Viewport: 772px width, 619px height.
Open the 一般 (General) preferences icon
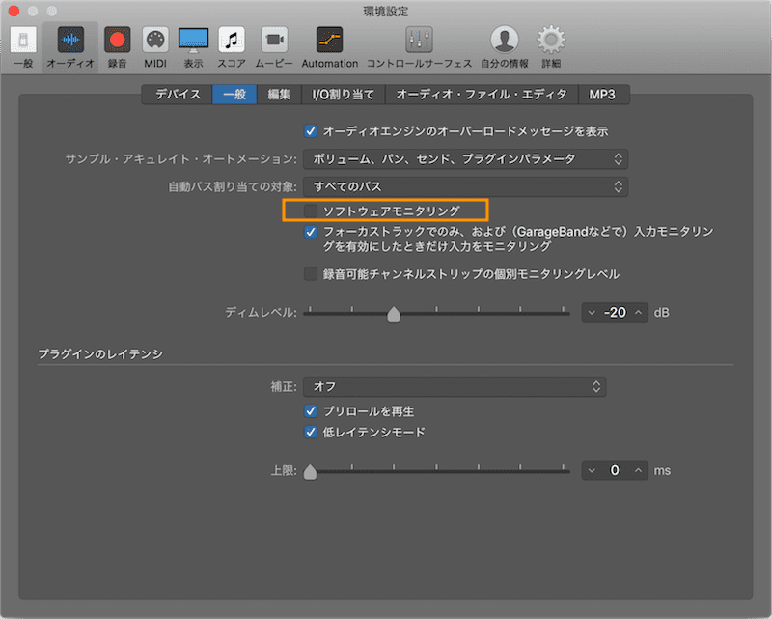click(x=23, y=40)
